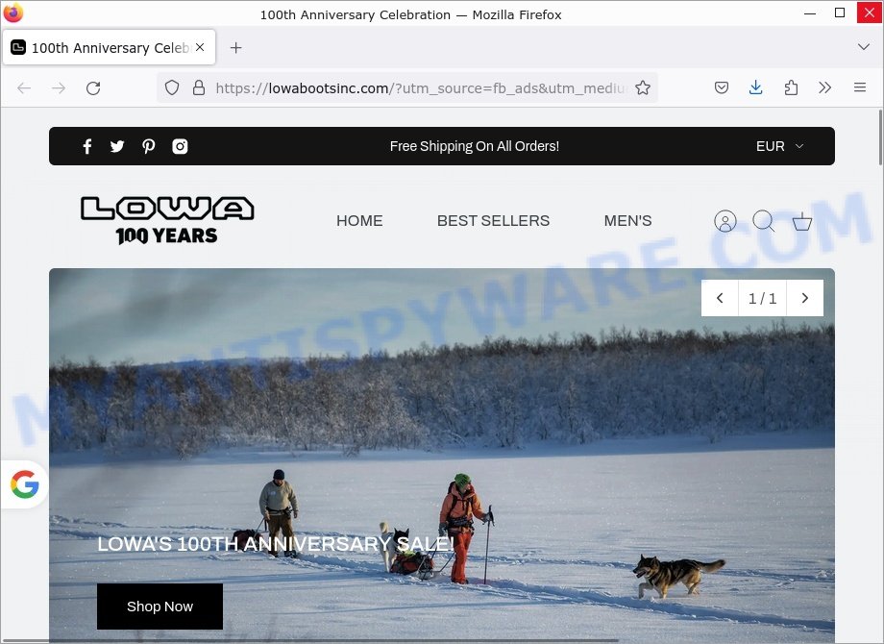Image resolution: width=884 pixels, height=644 pixels.
Task: Open the account login user icon
Action: click(725, 221)
